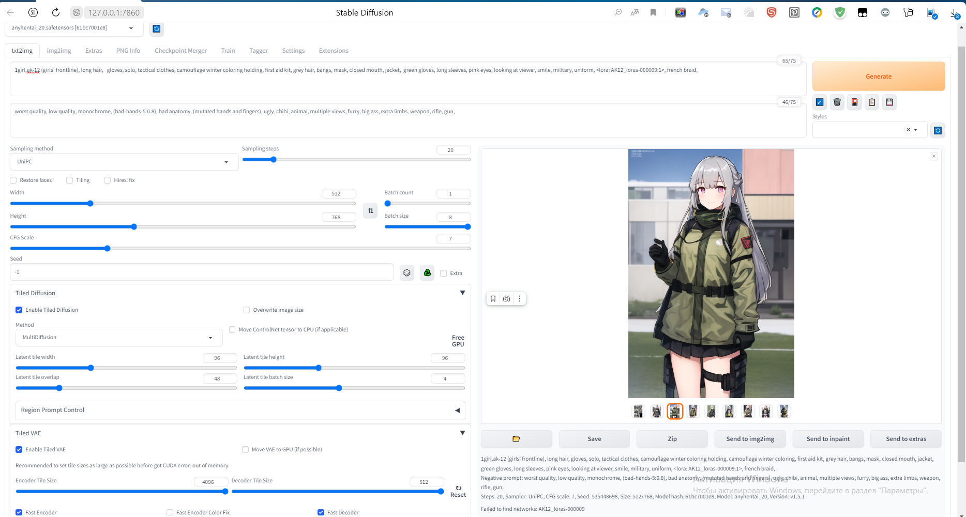Zoom out with the magnifier icon in address bar
966x517 pixels.
[618, 12]
